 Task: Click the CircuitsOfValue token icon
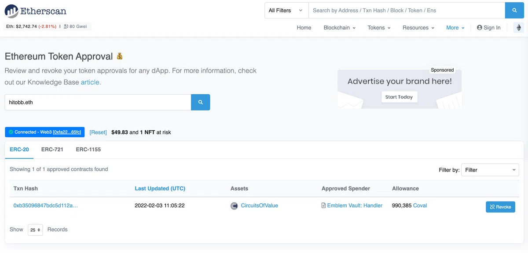235,206
